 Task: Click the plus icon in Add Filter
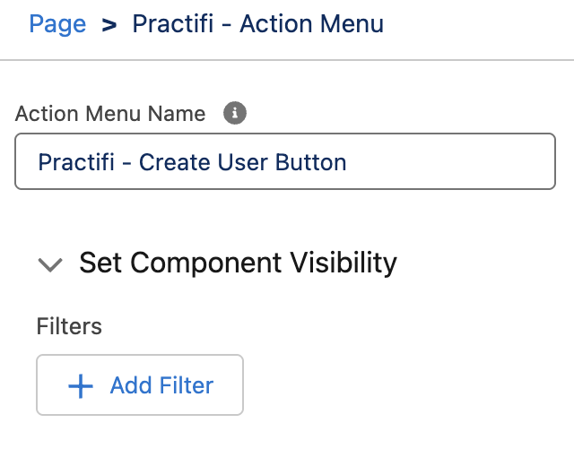pos(81,386)
